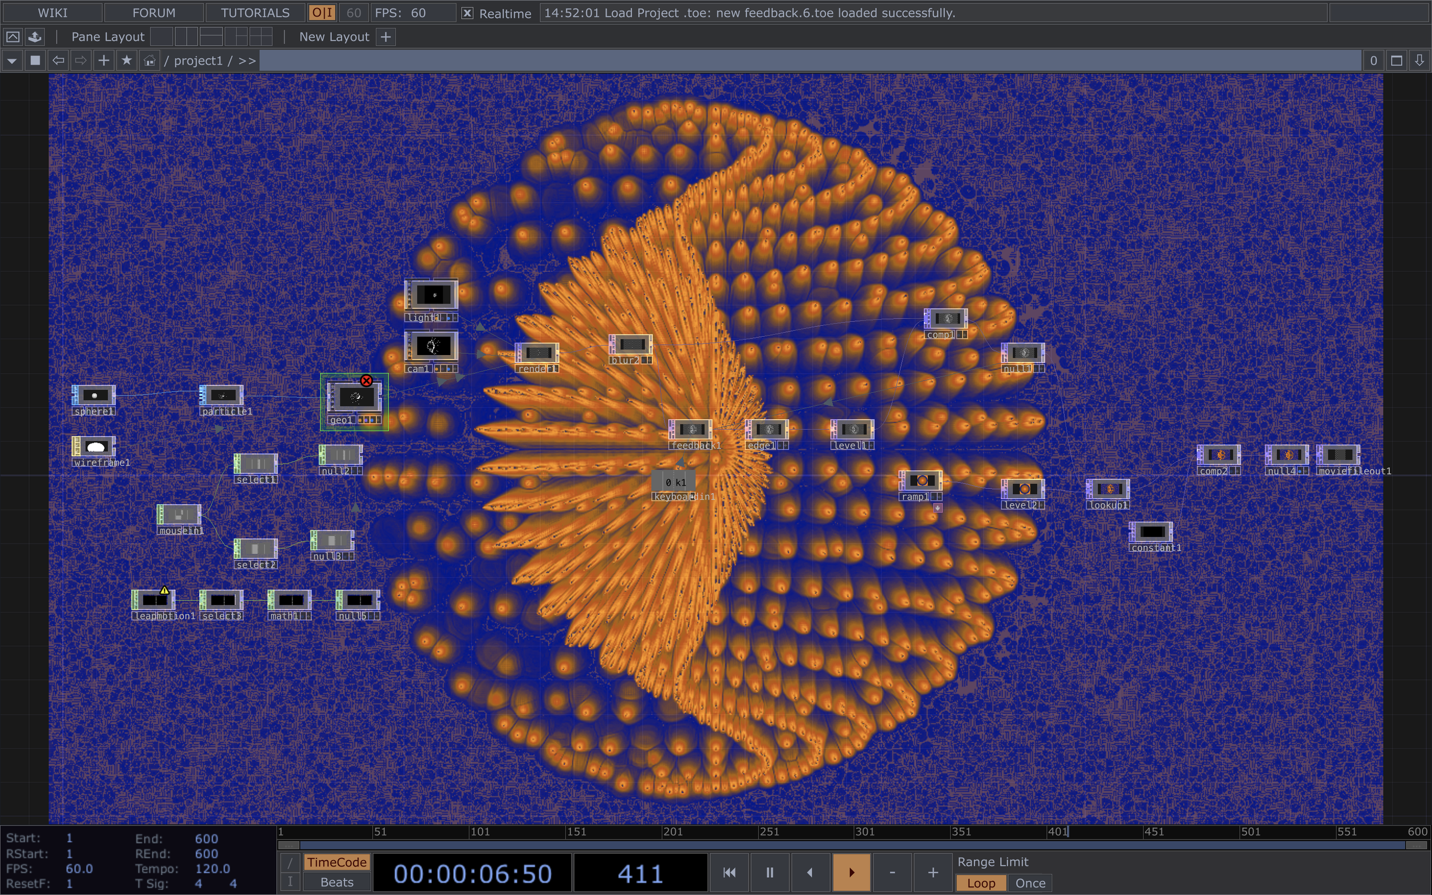Select the four-pane grid layout icon
The height and width of the screenshot is (895, 1432).
[261, 37]
